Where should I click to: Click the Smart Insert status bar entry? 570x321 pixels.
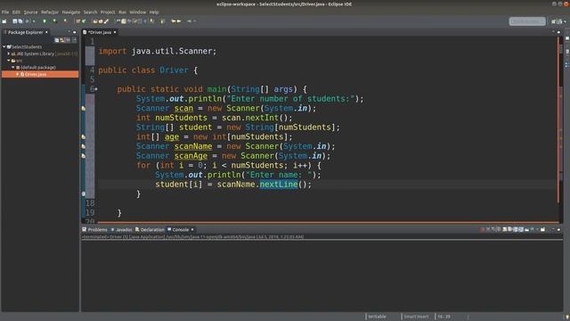coord(416,317)
